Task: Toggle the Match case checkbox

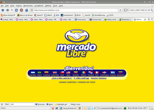Action: [69, 104]
